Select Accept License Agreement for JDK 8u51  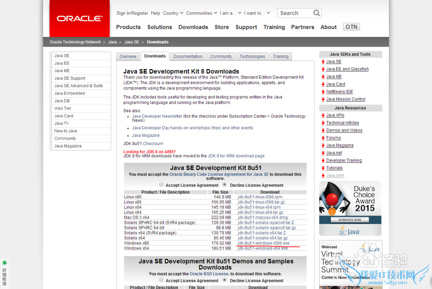pos(161,184)
